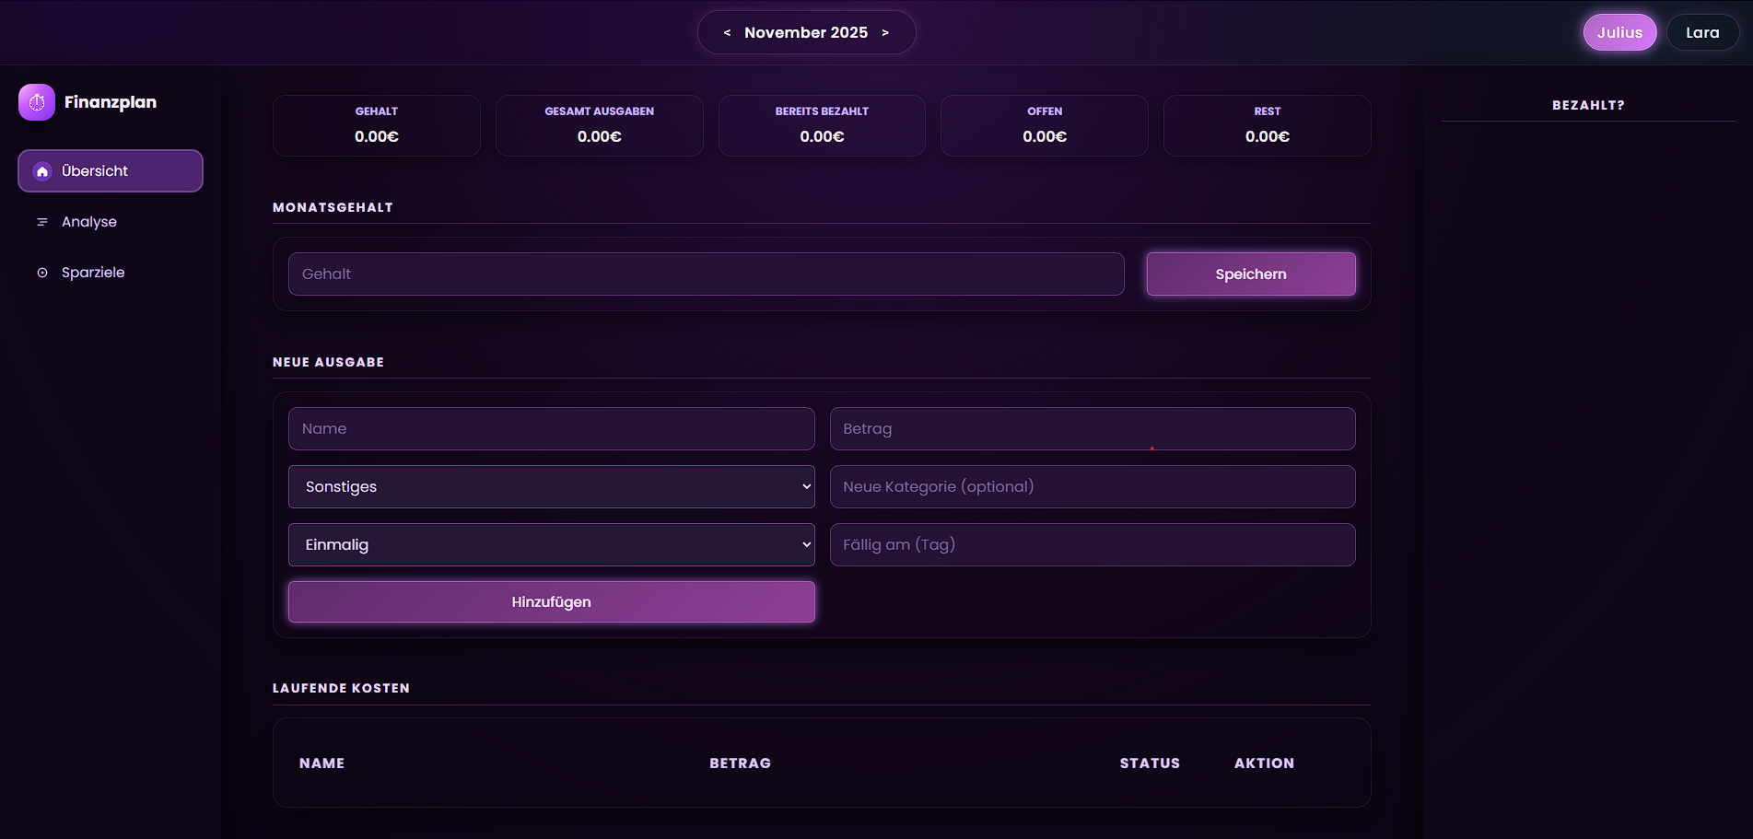Open the Einmalig frequency dropdown
Image resolution: width=1753 pixels, height=839 pixels.
(x=551, y=544)
